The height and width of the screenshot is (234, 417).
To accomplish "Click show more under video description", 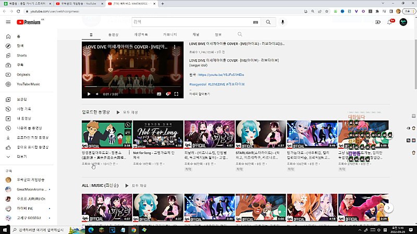I will click(x=200, y=94).
